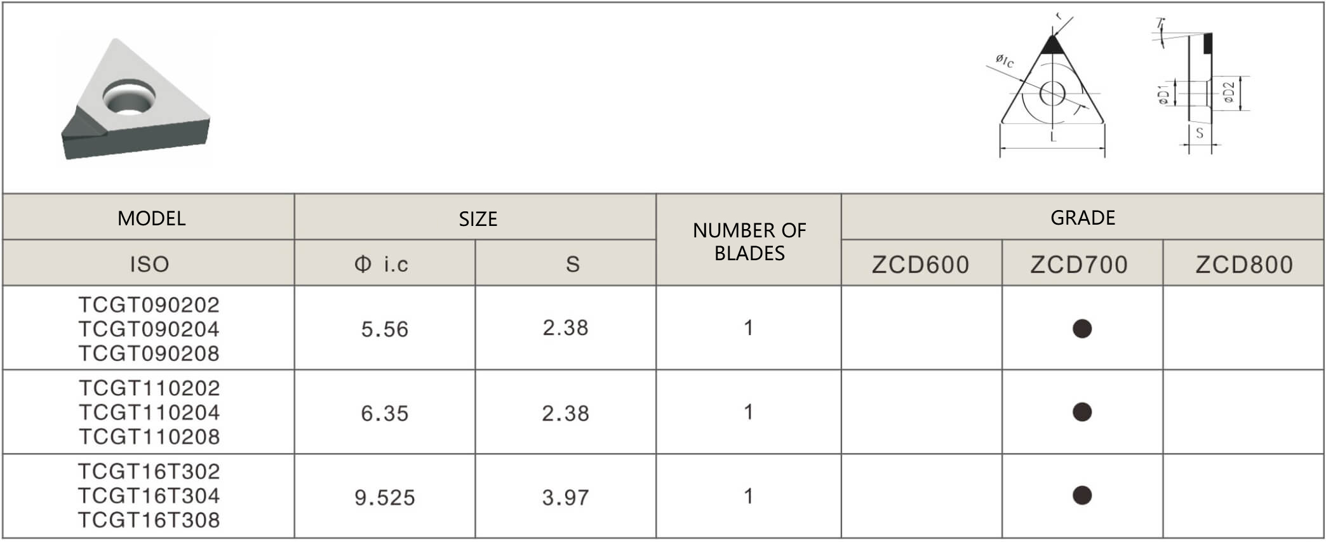Click the 9.525 size value
1326x542 pixels.
[384, 498]
